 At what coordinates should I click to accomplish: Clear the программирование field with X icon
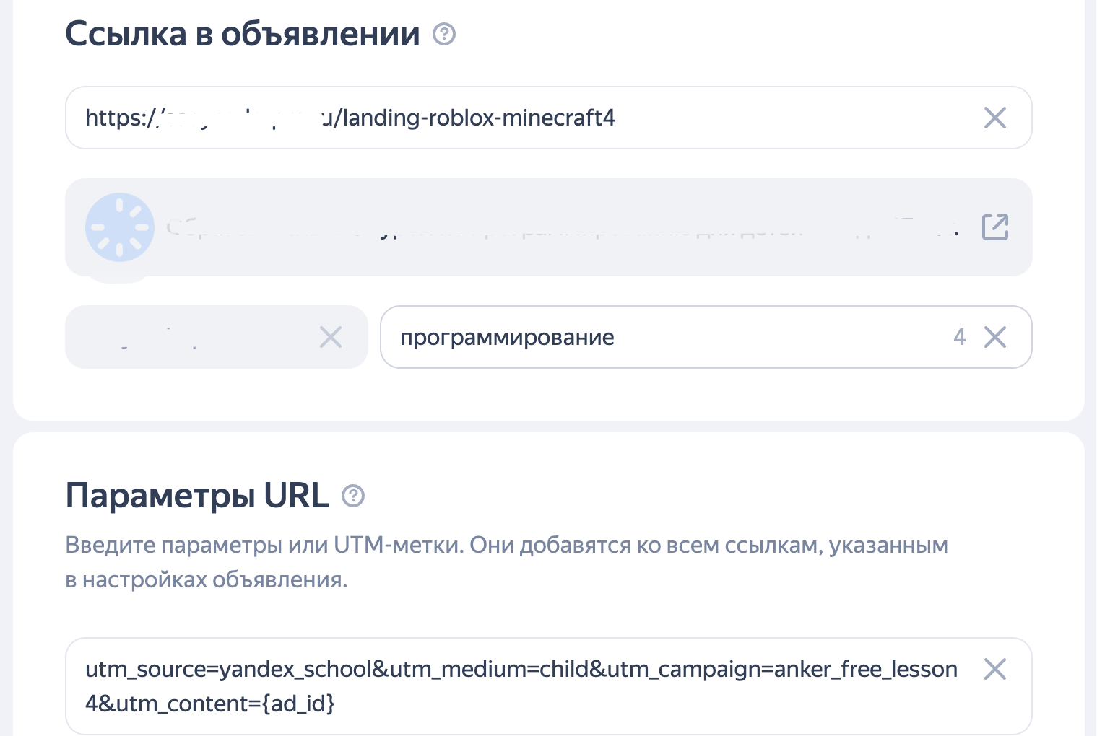(995, 337)
